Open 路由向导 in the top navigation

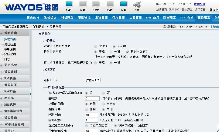(x=33, y=17)
